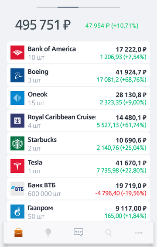Open the more options dots tab
The image size is (157, 247).
(139, 233)
